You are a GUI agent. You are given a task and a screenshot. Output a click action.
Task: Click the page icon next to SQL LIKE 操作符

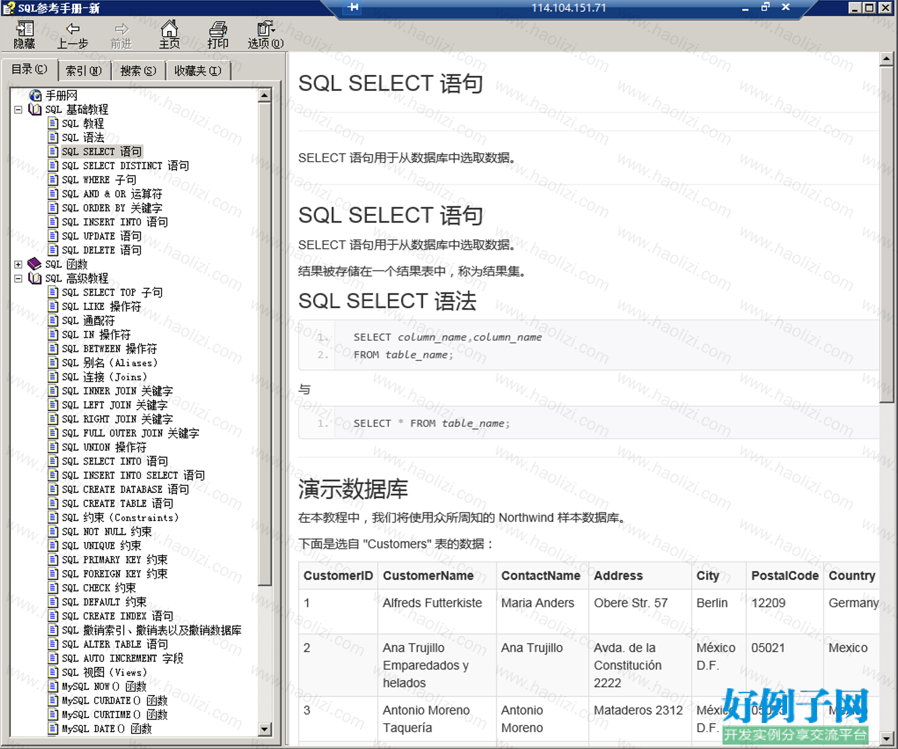(x=53, y=306)
